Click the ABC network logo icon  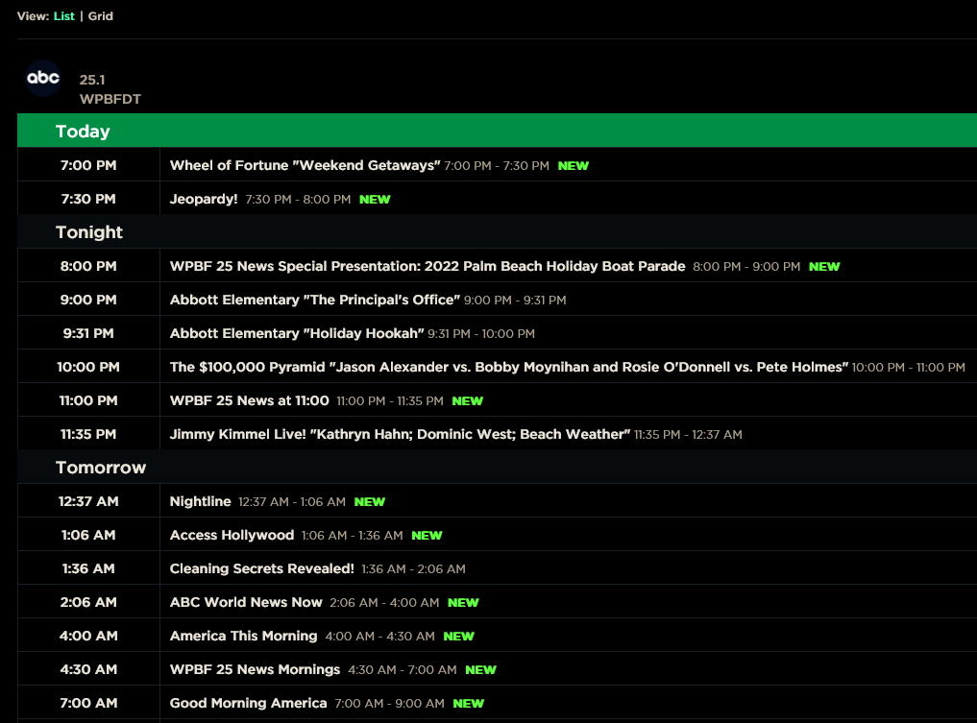tap(43, 78)
